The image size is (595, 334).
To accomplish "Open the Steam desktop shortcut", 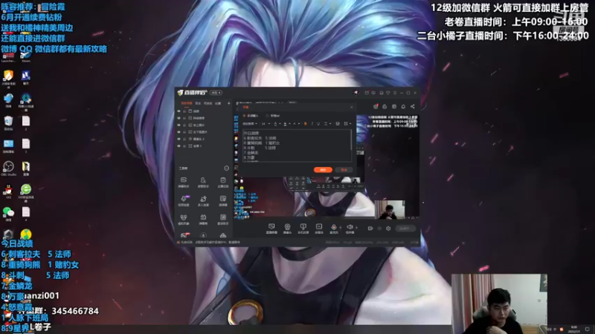I will pos(26,57).
